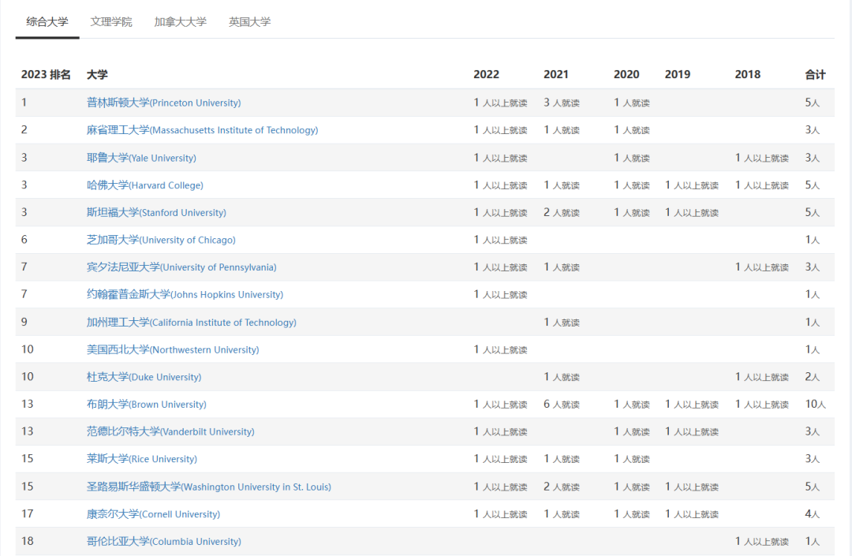Open the Duke University link
The width and height of the screenshot is (852, 556).
pyautogui.click(x=144, y=377)
